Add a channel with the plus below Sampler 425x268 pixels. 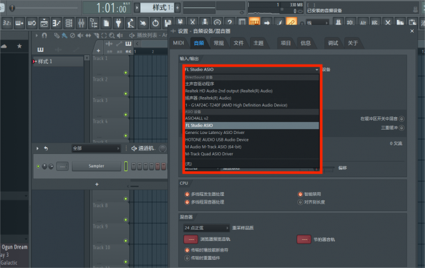coord(97,184)
